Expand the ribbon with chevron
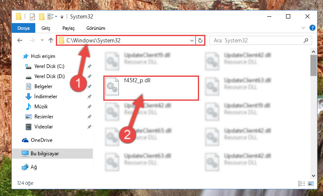The image size is (323, 196). (303, 28)
